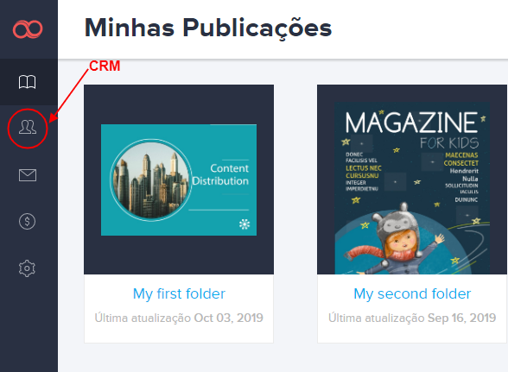Open the CRM contacts icon
Screen dimensions: 508x372
pyautogui.click(x=28, y=127)
